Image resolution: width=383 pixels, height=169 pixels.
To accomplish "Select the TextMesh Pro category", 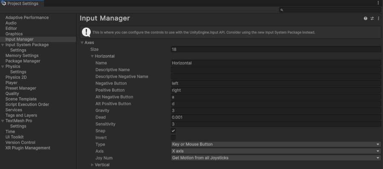I will coord(19,121).
